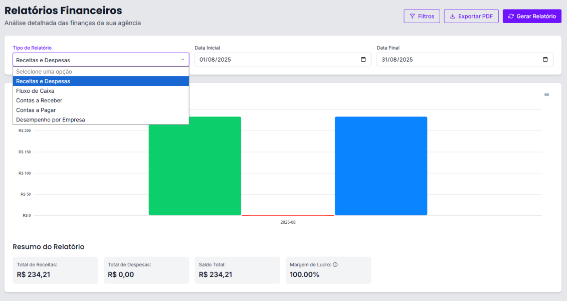The width and height of the screenshot is (567, 301).
Task: Open the Data Inicial calendar picker icon
Action: 362,59
